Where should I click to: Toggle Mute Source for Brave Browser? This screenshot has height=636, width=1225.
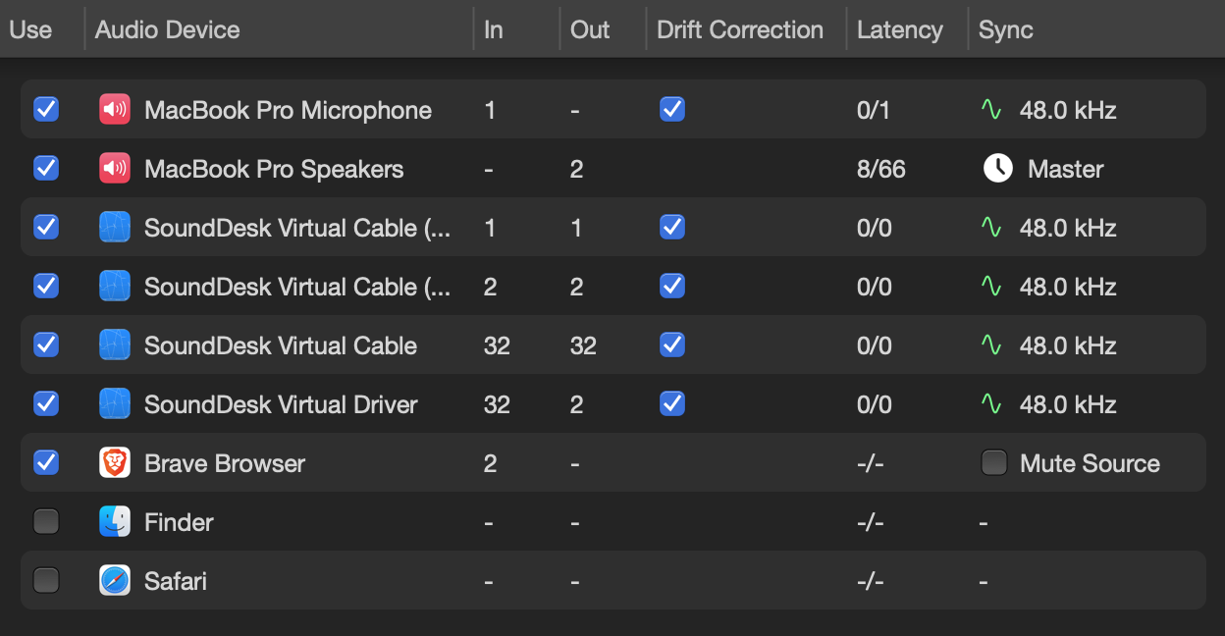point(993,462)
